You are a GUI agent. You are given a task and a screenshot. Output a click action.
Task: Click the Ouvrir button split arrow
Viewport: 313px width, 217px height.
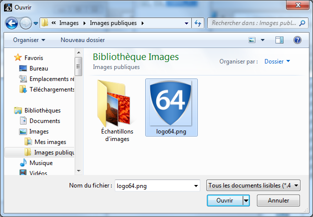coord(246,200)
